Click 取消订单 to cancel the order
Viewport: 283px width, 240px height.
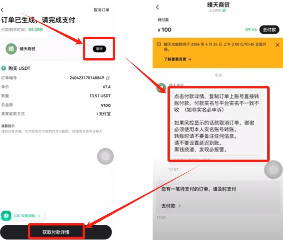click(x=101, y=10)
